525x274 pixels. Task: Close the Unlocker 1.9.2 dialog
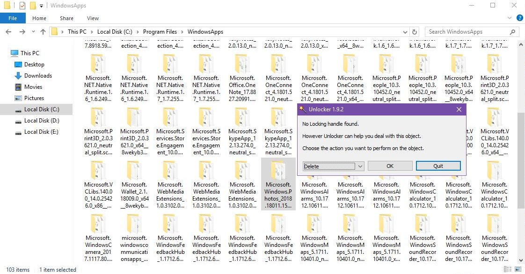459,109
